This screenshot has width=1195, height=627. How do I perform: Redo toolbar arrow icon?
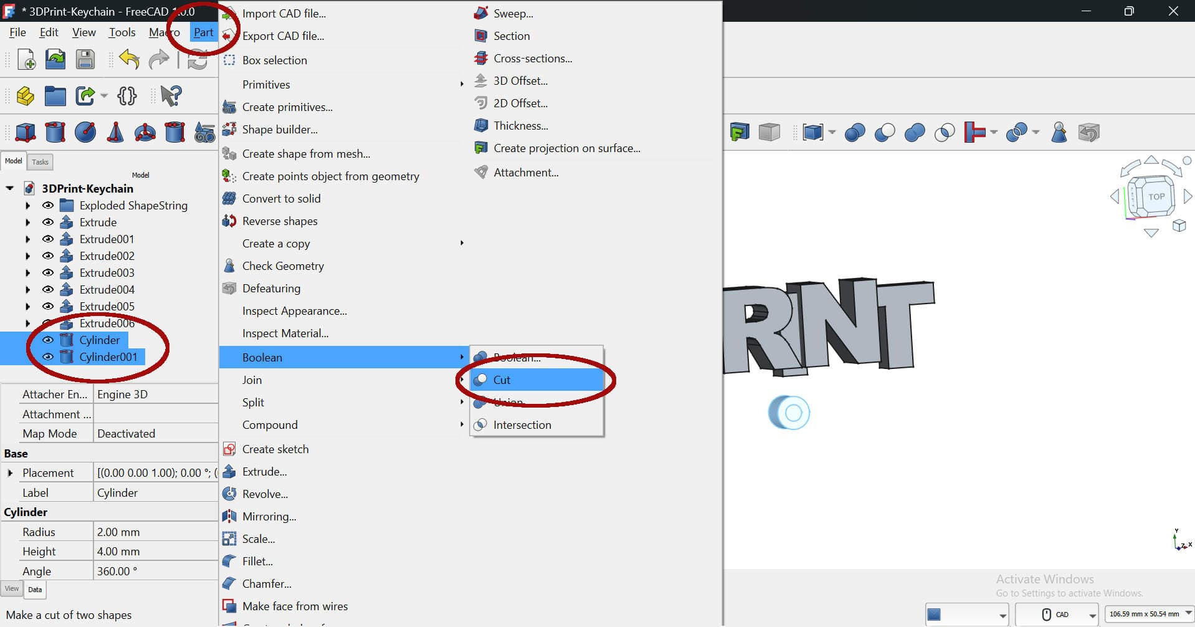click(x=159, y=59)
